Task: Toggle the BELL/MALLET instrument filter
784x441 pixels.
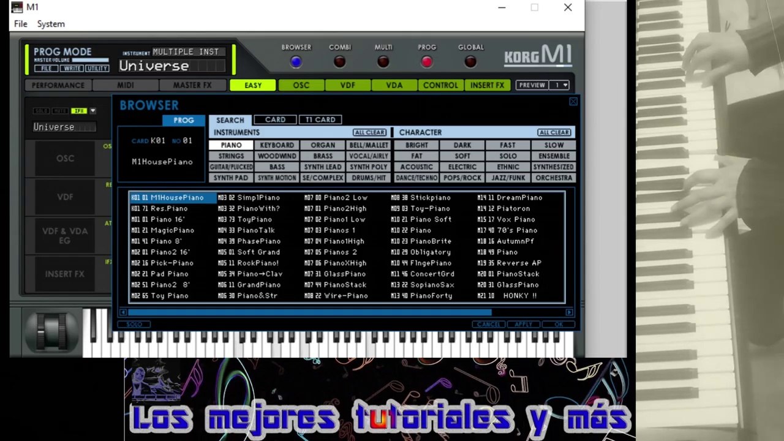Action: pyautogui.click(x=369, y=145)
